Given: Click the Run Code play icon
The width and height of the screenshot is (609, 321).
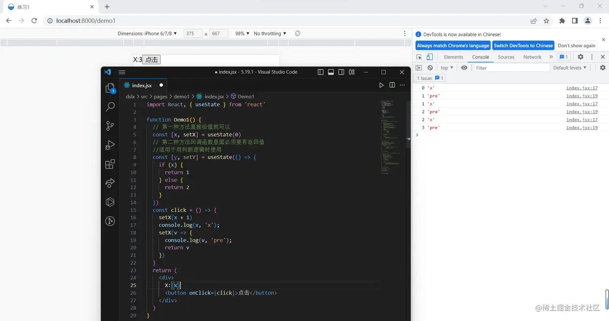Looking at the screenshot, I should click(x=381, y=85).
